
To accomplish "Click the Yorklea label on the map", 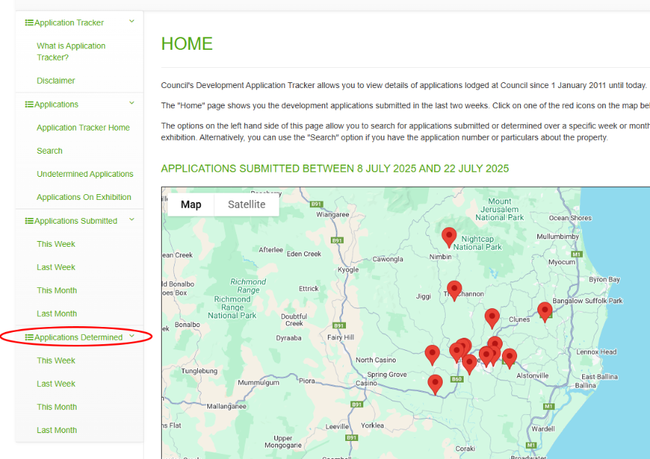I will point(372,426).
